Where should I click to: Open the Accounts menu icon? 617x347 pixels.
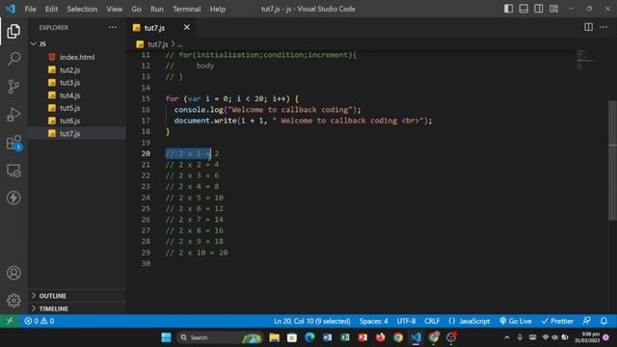tap(13, 273)
